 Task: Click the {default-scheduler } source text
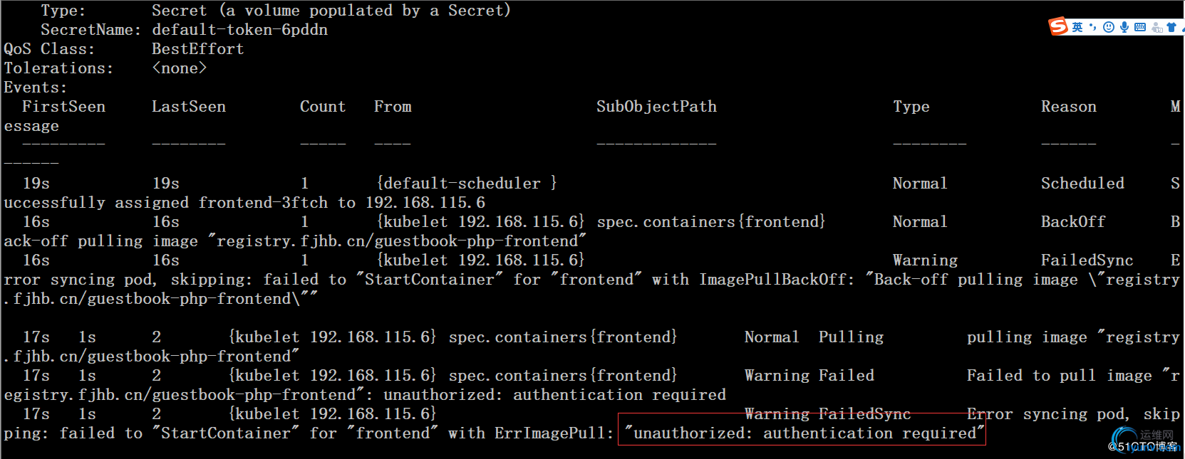466,184
